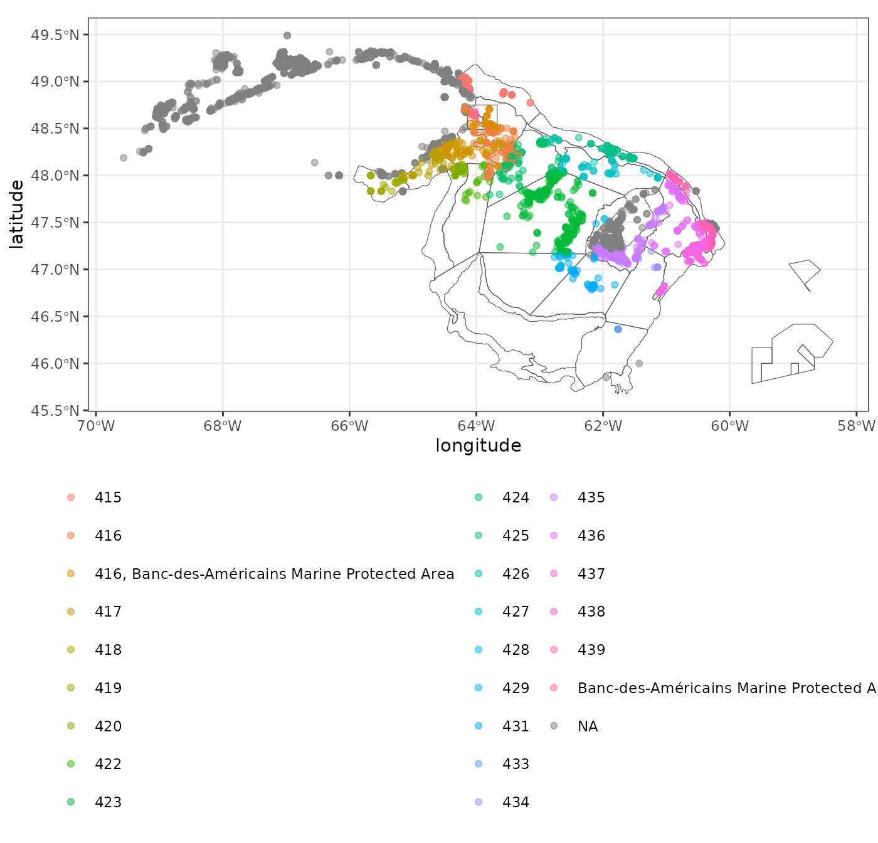Image resolution: width=878 pixels, height=843 pixels.
Task: Click the 58°W tick label
Action: coord(856,427)
